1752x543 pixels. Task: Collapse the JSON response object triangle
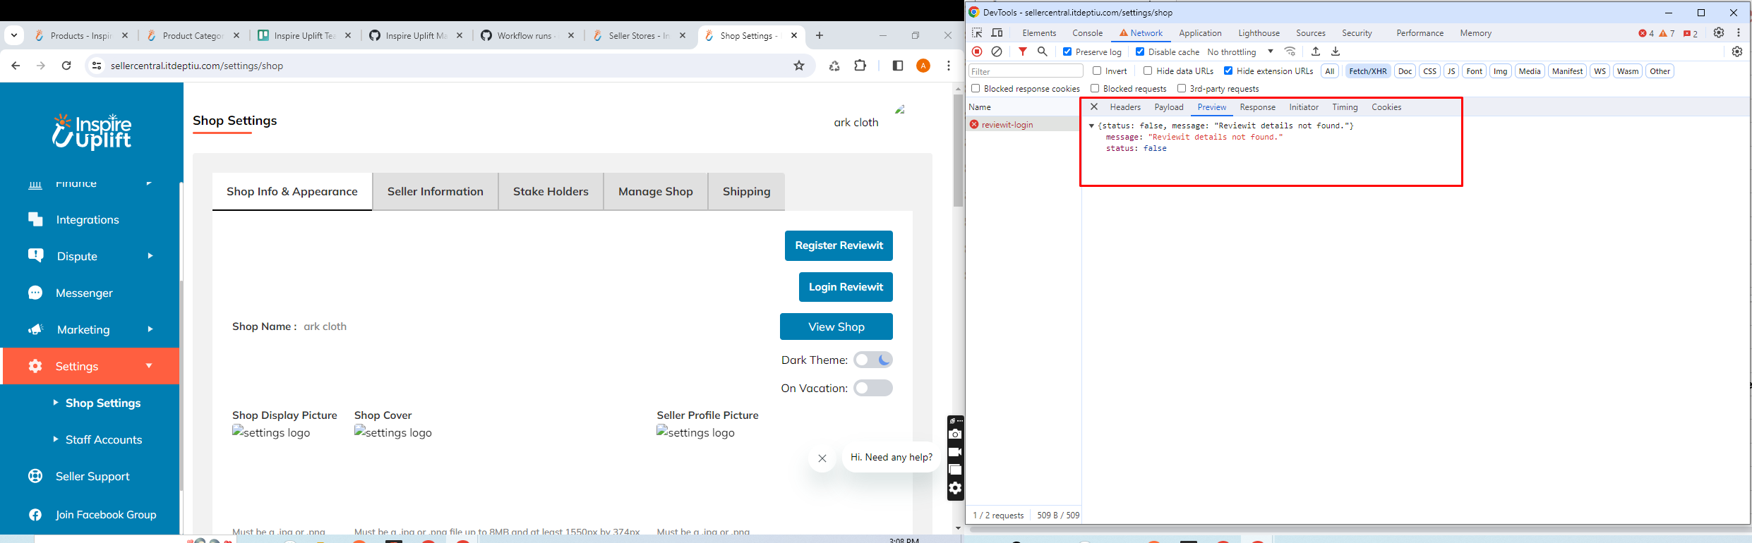click(1091, 126)
